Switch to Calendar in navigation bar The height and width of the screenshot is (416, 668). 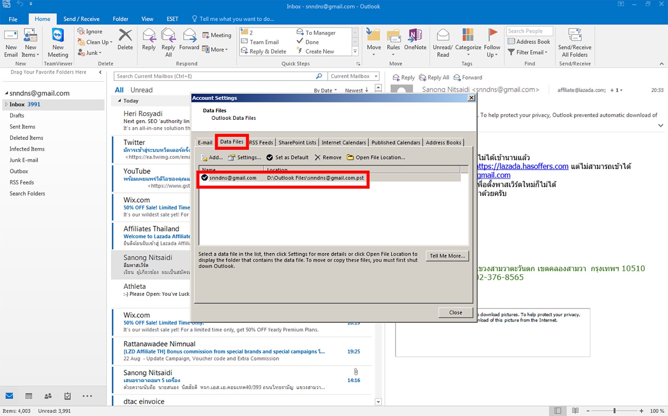tap(29, 396)
